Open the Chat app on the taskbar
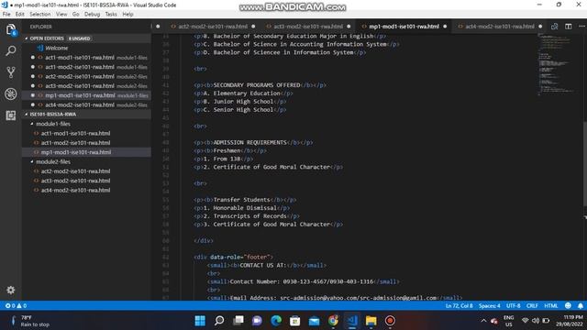The image size is (587, 330). (x=257, y=321)
